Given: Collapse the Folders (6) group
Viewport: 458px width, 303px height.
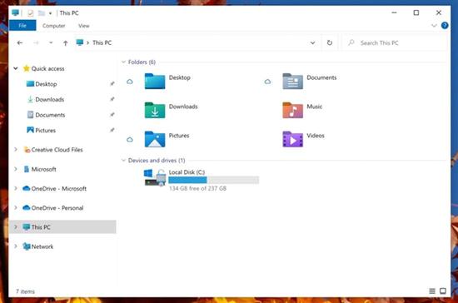Looking at the screenshot, I should pyautogui.click(x=123, y=62).
